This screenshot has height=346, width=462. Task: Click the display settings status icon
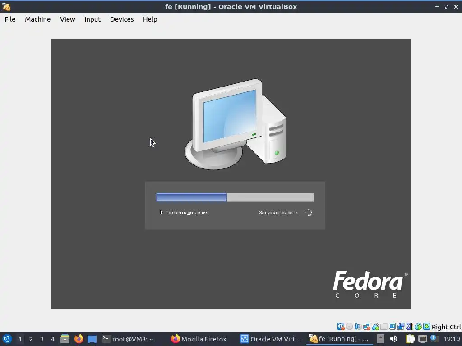pos(392,327)
